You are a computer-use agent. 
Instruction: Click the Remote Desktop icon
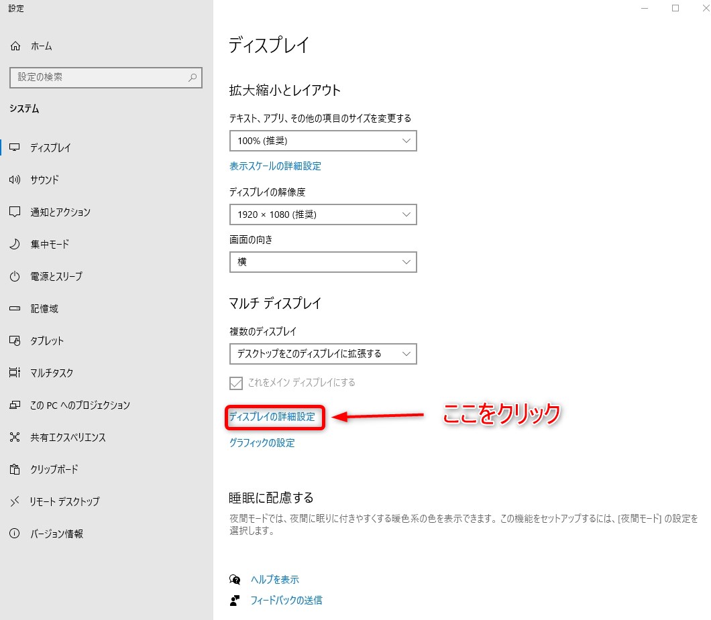click(15, 501)
